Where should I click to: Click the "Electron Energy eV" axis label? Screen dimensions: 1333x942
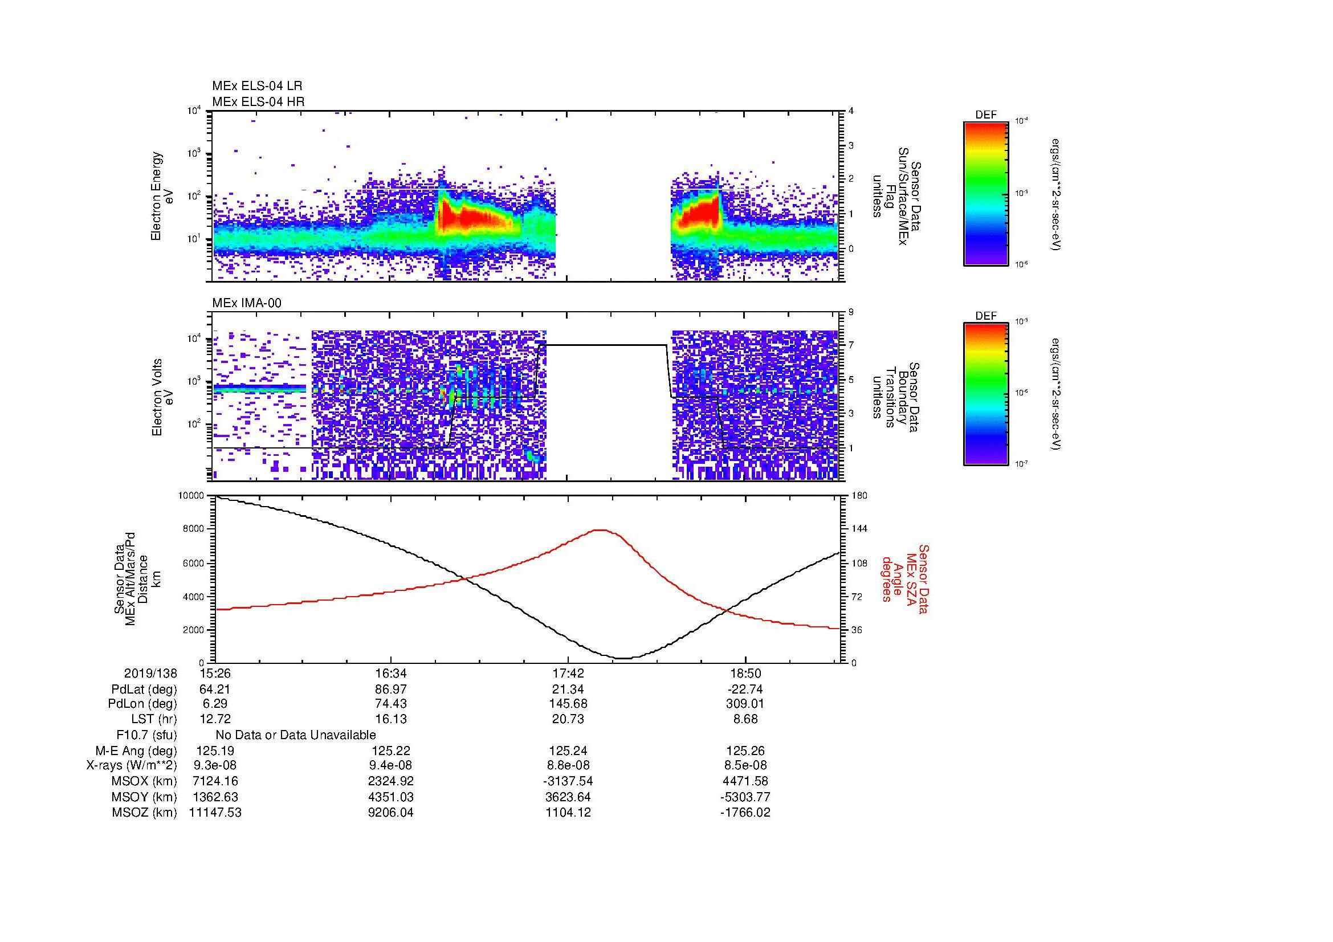click(162, 196)
